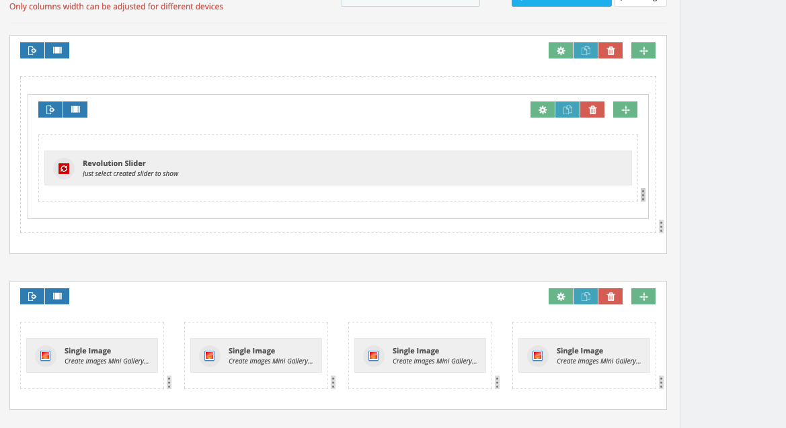Click move handle of the outermost top row
786x428 pixels.
point(643,50)
